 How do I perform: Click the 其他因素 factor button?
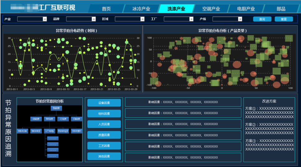pos(104,156)
